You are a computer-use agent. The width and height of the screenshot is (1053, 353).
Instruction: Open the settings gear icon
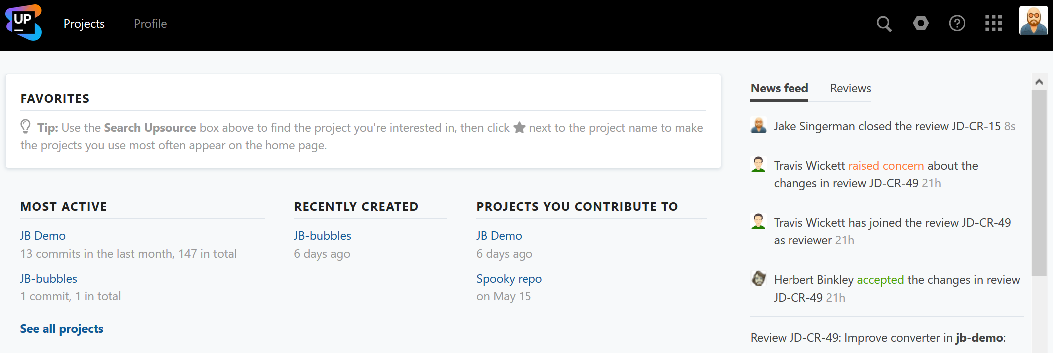coord(921,23)
